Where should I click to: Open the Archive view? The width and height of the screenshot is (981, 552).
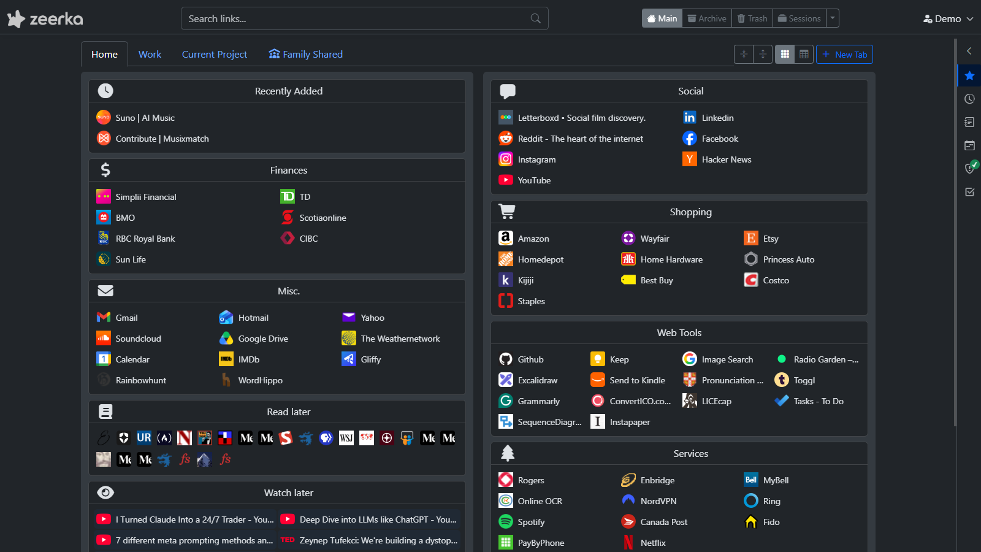(707, 18)
